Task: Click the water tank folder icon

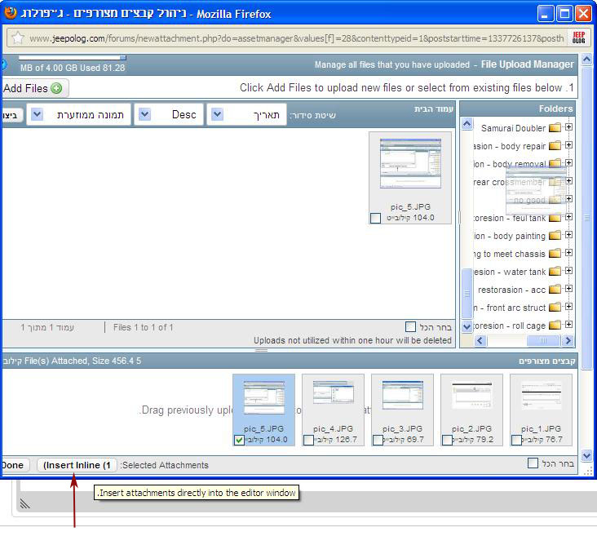Action: [555, 272]
